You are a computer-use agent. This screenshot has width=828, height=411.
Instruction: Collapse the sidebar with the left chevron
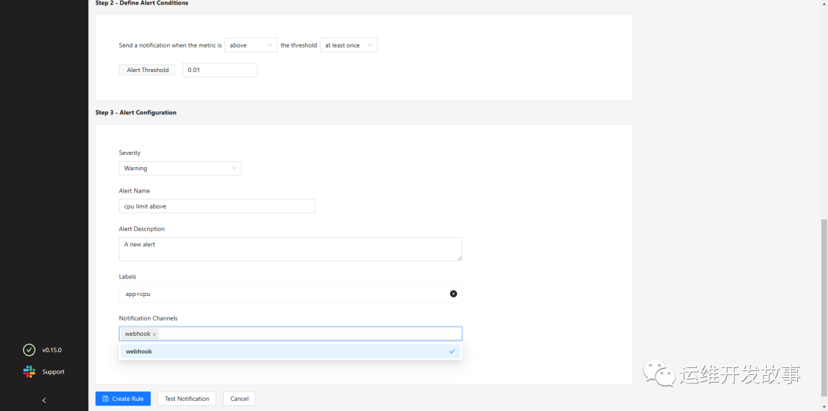[x=44, y=400]
